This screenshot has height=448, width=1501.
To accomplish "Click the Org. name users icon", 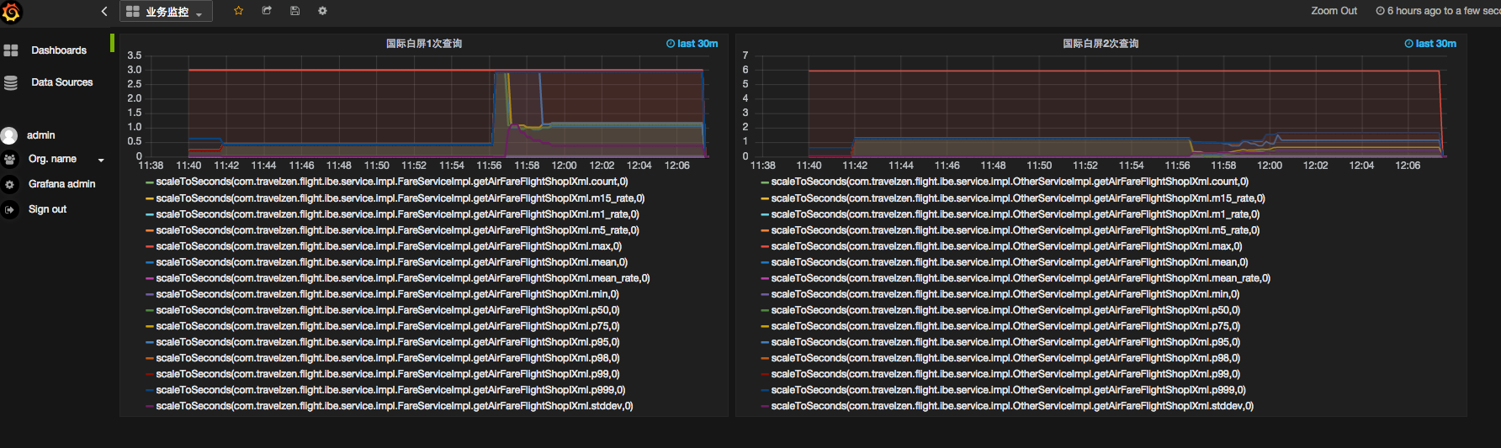I will pyautogui.click(x=10, y=159).
